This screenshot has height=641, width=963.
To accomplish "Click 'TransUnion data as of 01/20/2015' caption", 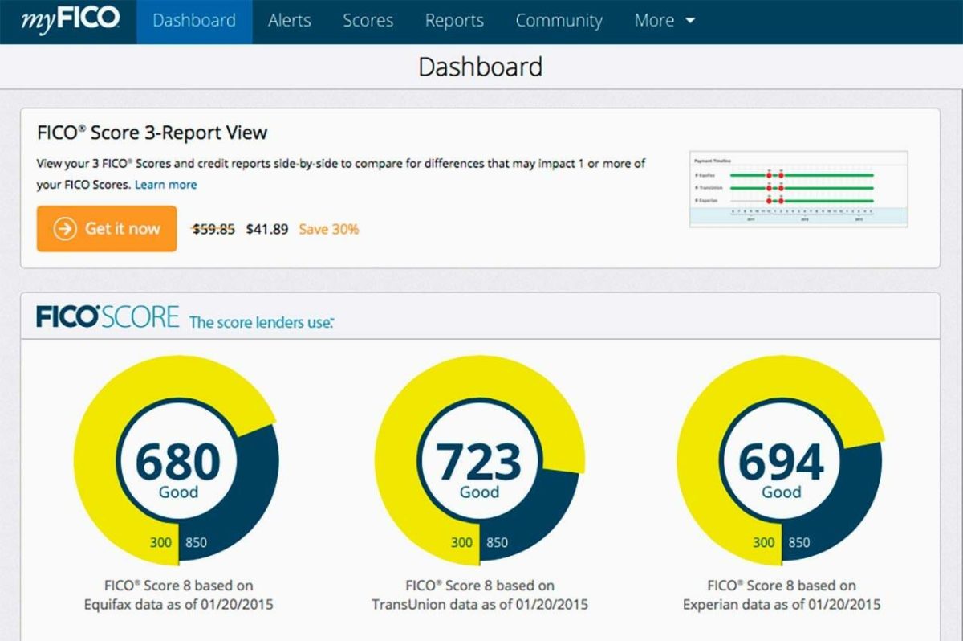I will (479, 604).
